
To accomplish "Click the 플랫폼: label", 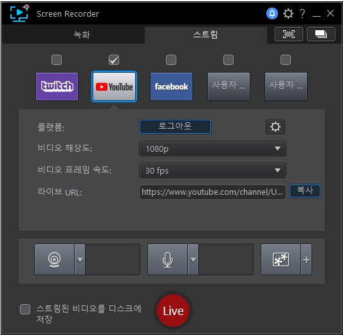I will [51, 127].
